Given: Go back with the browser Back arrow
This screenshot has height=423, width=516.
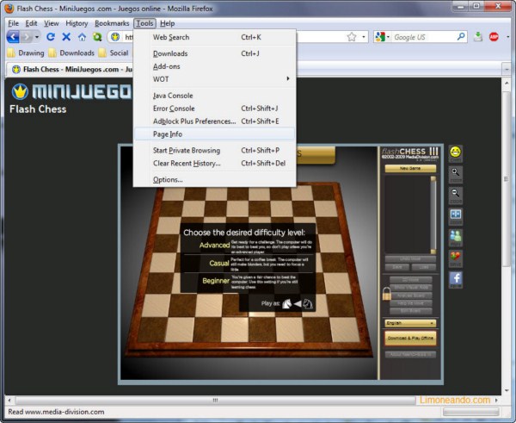Looking at the screenshot, I should (13, 36).
